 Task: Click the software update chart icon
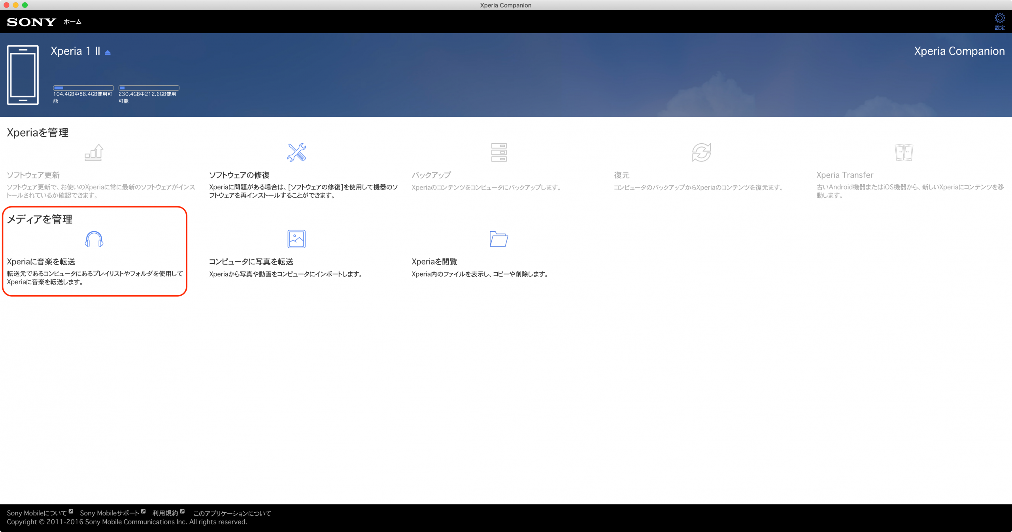pyautogui.click(x=94, y=152)
